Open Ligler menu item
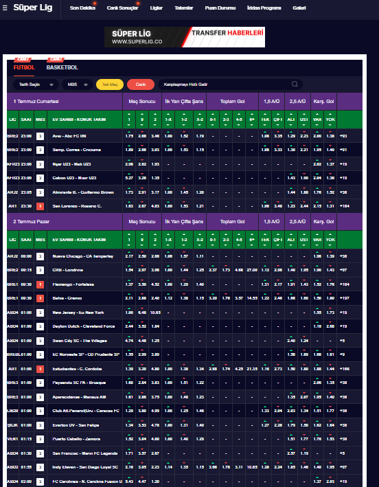379x487 pixels. 156,8
